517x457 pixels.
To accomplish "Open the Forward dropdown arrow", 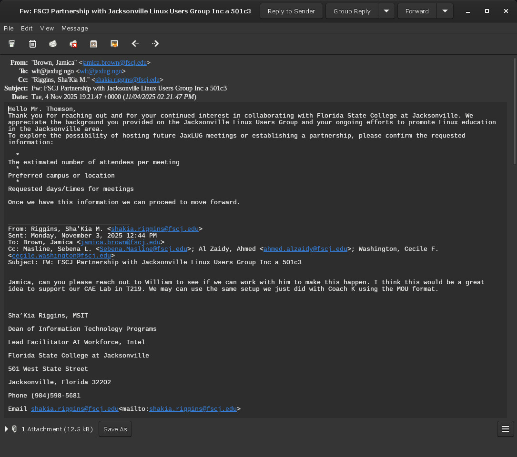I will click(x=445, y=11).
